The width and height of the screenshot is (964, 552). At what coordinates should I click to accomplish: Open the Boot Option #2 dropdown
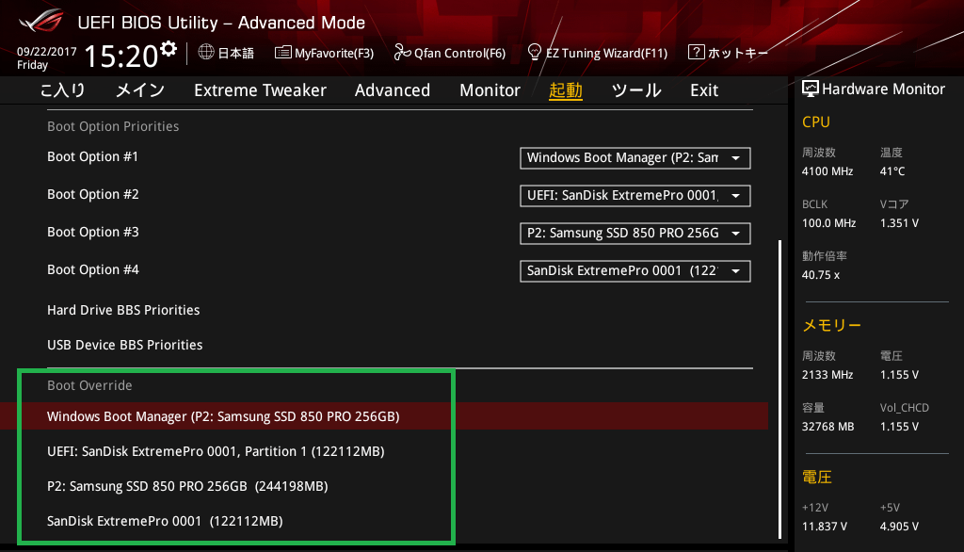(x=635, y=196)
